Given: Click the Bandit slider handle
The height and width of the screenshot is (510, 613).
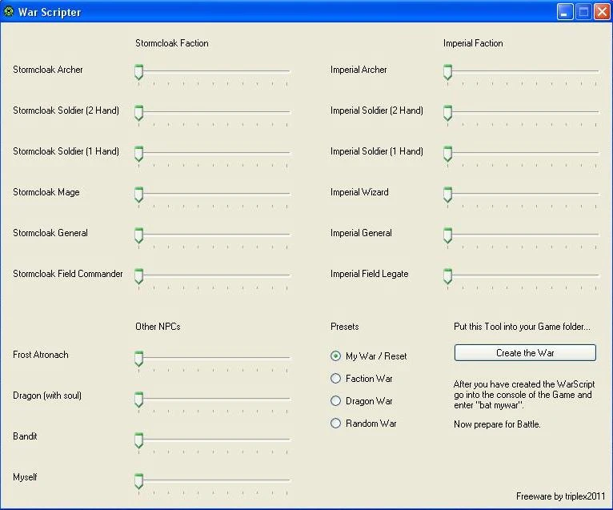Looking at the screenshot, I should 138,440.
